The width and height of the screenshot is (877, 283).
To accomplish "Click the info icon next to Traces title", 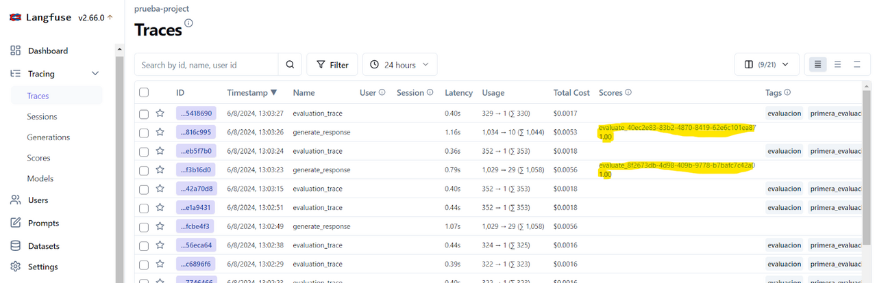I will click(x=188, y=23).
